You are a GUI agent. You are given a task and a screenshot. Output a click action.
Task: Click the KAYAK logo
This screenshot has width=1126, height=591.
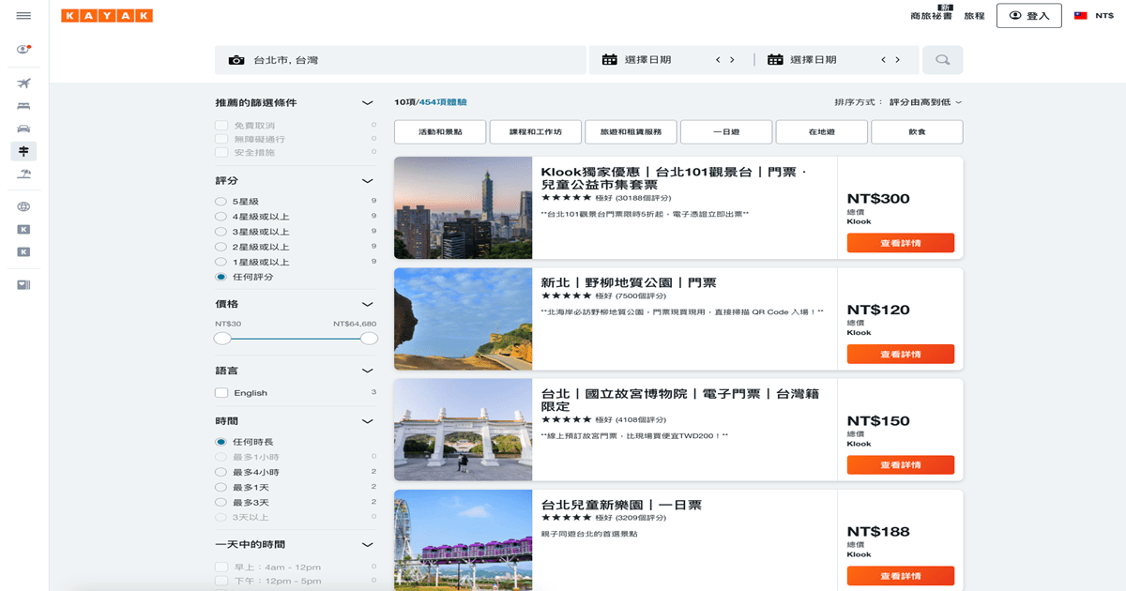click(x=107, y=16)
